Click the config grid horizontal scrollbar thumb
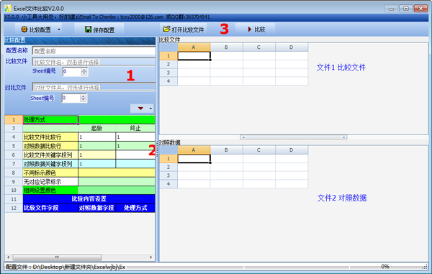 57,257
